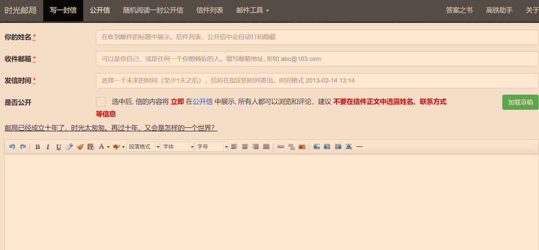Remove link with the unlink icon

291,147
